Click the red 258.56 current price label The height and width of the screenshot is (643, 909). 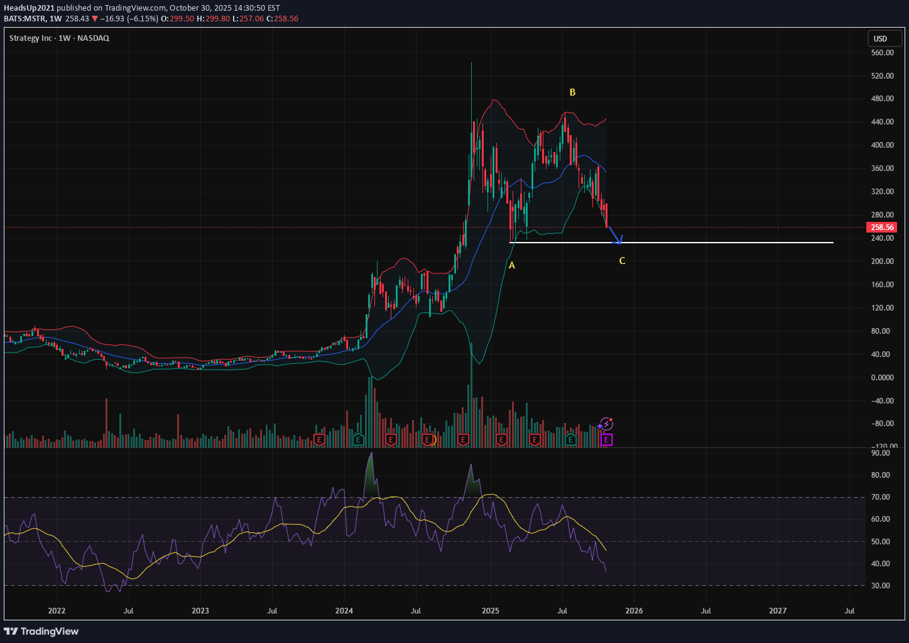click(881, 228)
